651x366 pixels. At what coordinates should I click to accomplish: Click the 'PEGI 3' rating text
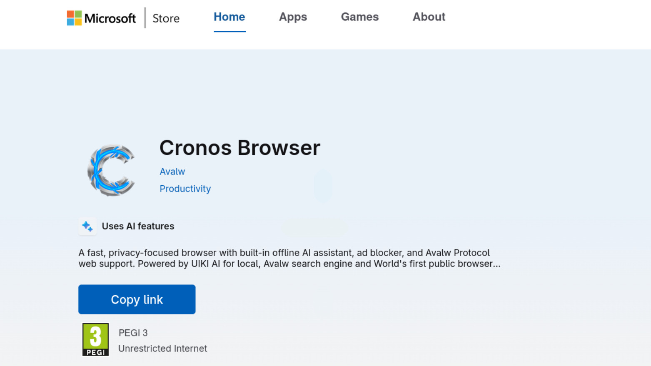(133, 333)
